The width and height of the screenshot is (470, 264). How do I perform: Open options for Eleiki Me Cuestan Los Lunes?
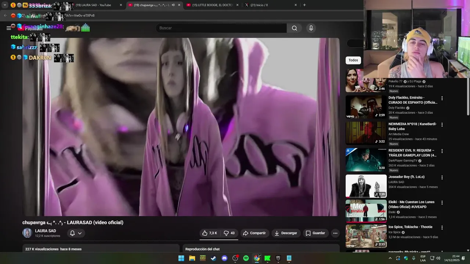(x=442, y=203)
